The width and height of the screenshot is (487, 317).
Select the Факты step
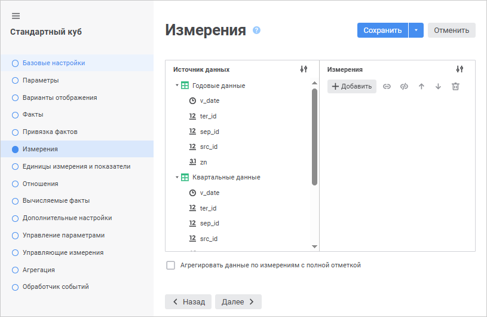[x=33, y=114]
